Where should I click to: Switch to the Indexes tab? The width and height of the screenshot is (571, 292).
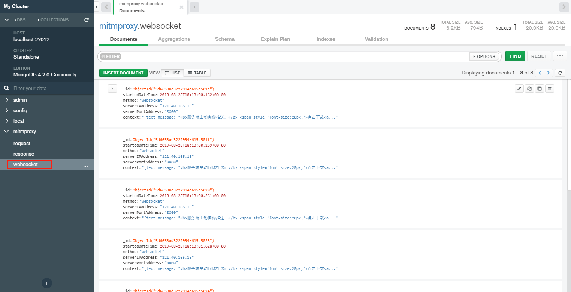[326, 39]
